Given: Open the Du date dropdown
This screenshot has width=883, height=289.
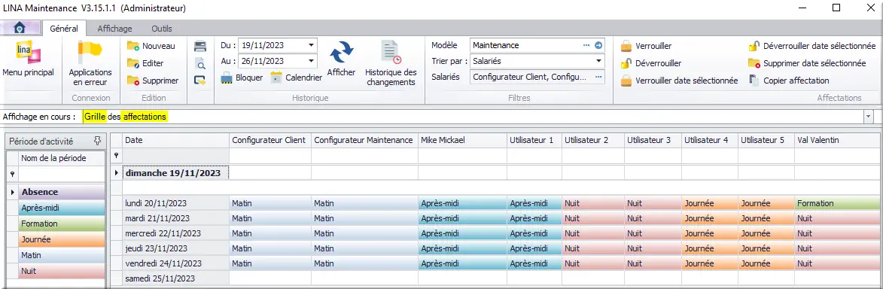Looking at the screenshot, I should click(311, 45).
